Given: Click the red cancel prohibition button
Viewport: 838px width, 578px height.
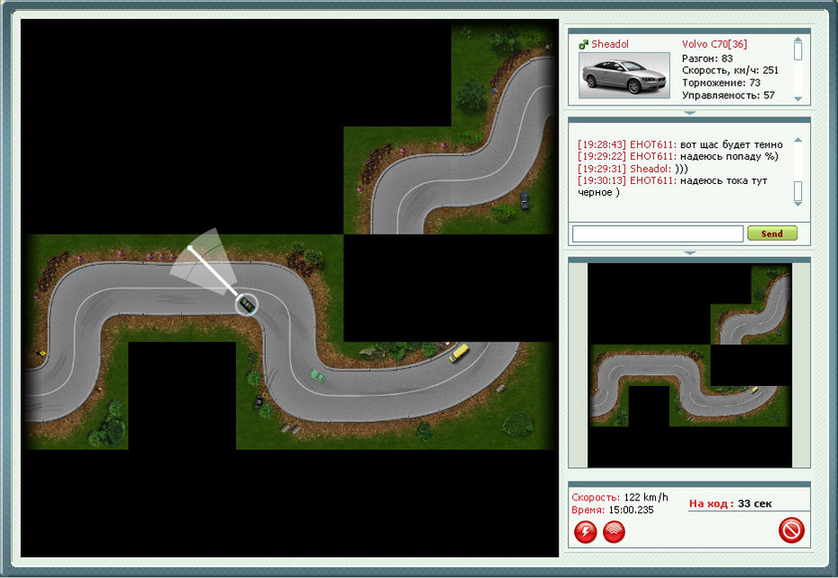Looking at the screenshot, I should [x=791, y=530].
